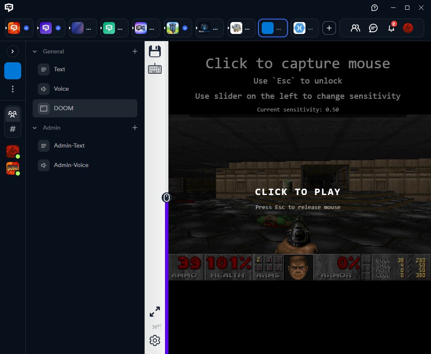Add a new community with plus button

point(329,28)
